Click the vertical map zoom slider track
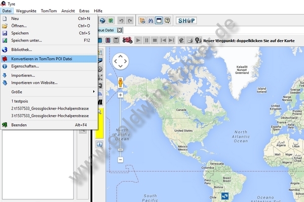 (x=121, y=126)
